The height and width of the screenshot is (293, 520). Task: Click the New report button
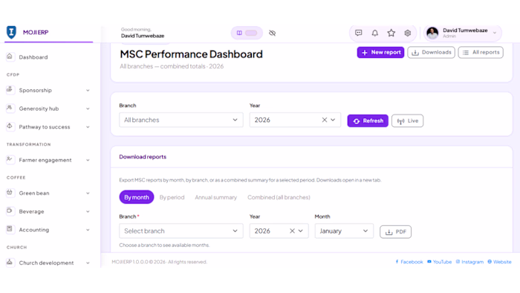(380, 52)
